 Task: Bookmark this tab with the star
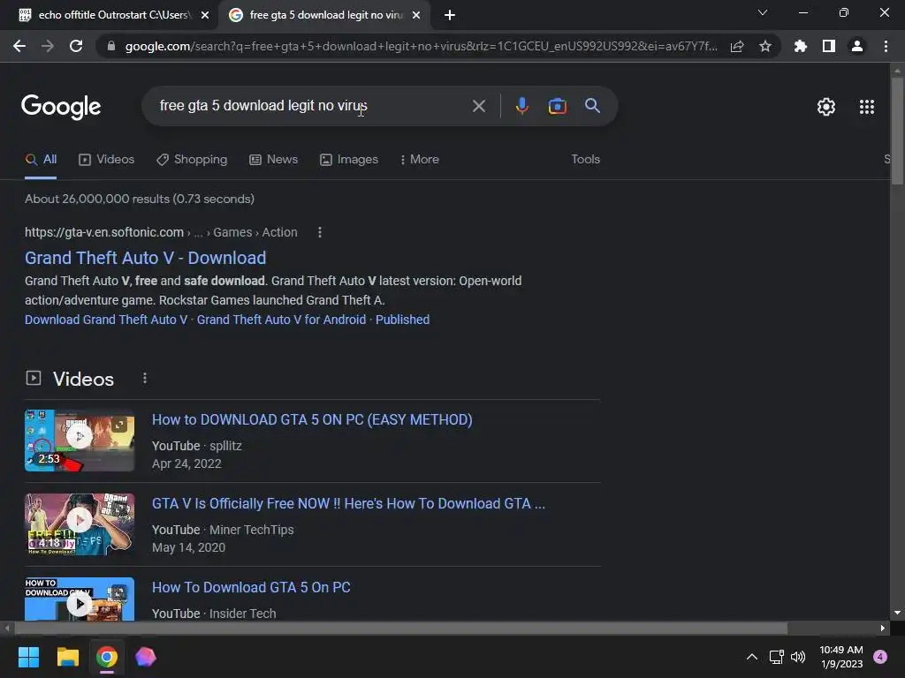[x=765, y=46]
